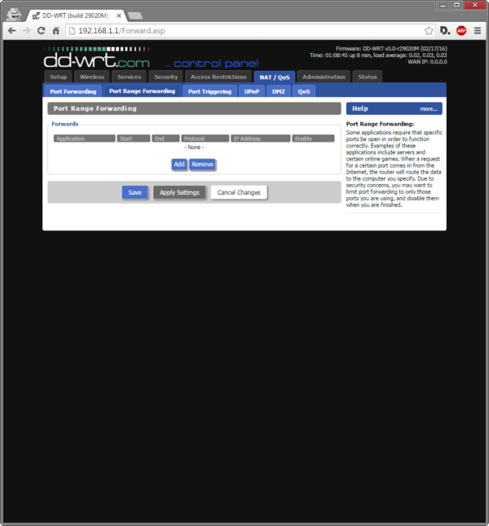Open the Chrome menu hamburger icon
This screenshot has height=526, width=489.
pos(477,30)
